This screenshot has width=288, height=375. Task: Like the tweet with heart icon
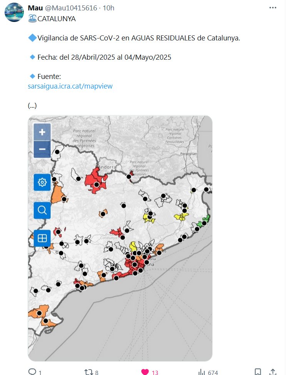pyautogui.click(x=145, y=372)
